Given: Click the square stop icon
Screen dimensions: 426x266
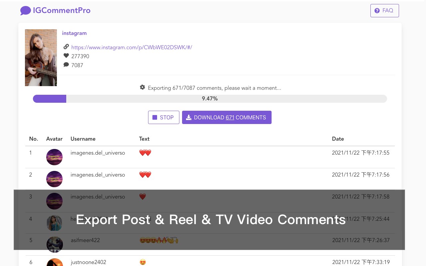Looking at the screenshot, I should pyautogui.click(x=155, y=117).
